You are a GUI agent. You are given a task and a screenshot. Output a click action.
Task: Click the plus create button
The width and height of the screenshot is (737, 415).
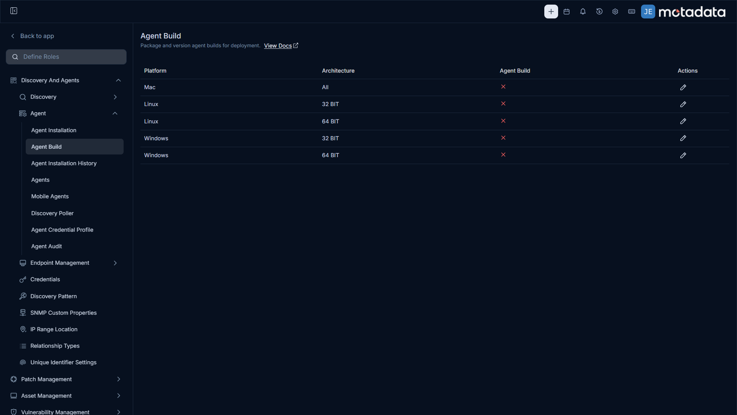[551, 12]
